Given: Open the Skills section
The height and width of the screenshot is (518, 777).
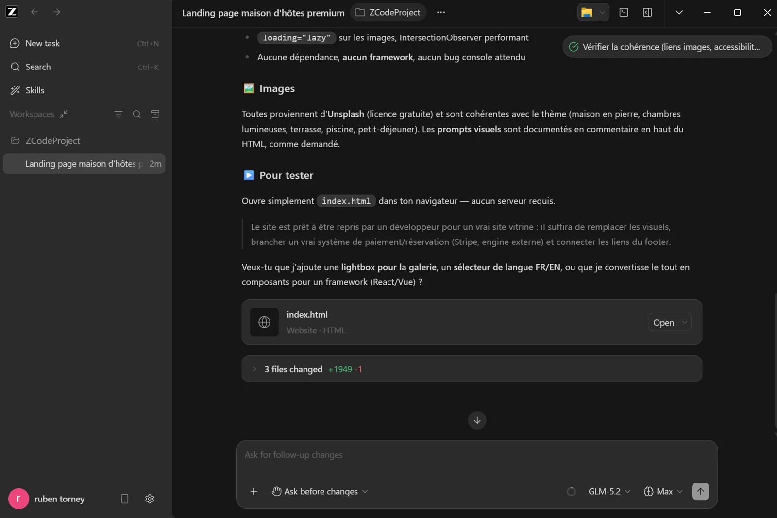Looking at the screenshot, I should pos(84,90).
